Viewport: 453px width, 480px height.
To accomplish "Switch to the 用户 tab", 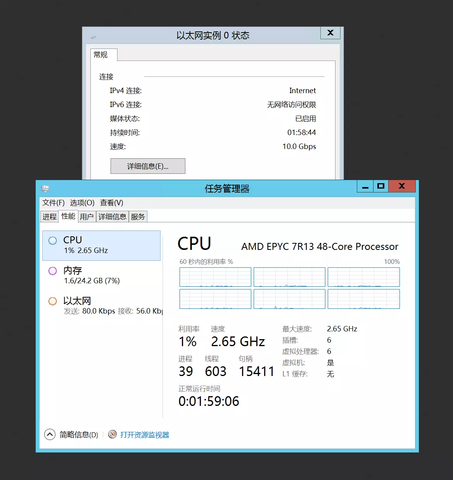I will 87,217.
